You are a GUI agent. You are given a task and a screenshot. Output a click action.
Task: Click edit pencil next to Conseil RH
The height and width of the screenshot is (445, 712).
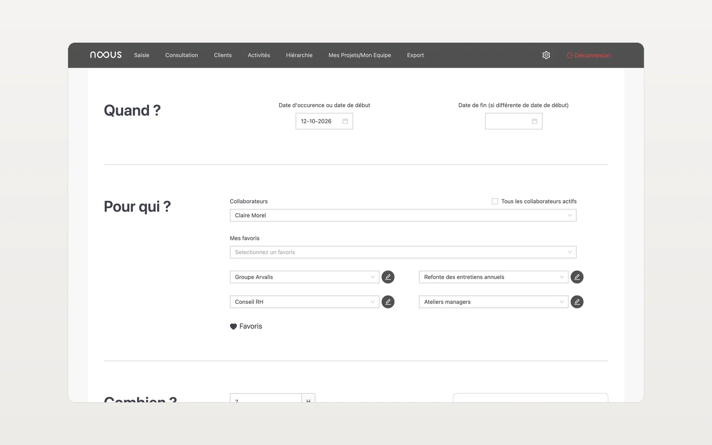tap(388, 302)
